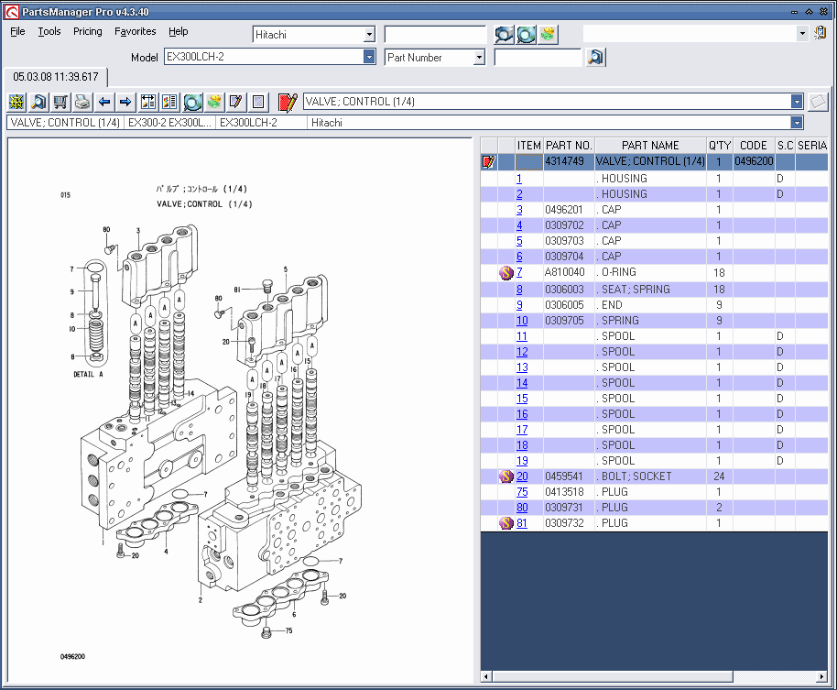Image resolution: width=837 pixels, height=690 pixels.
Task: Click the red book annotation icon
Action: click(x=288, y=102)
